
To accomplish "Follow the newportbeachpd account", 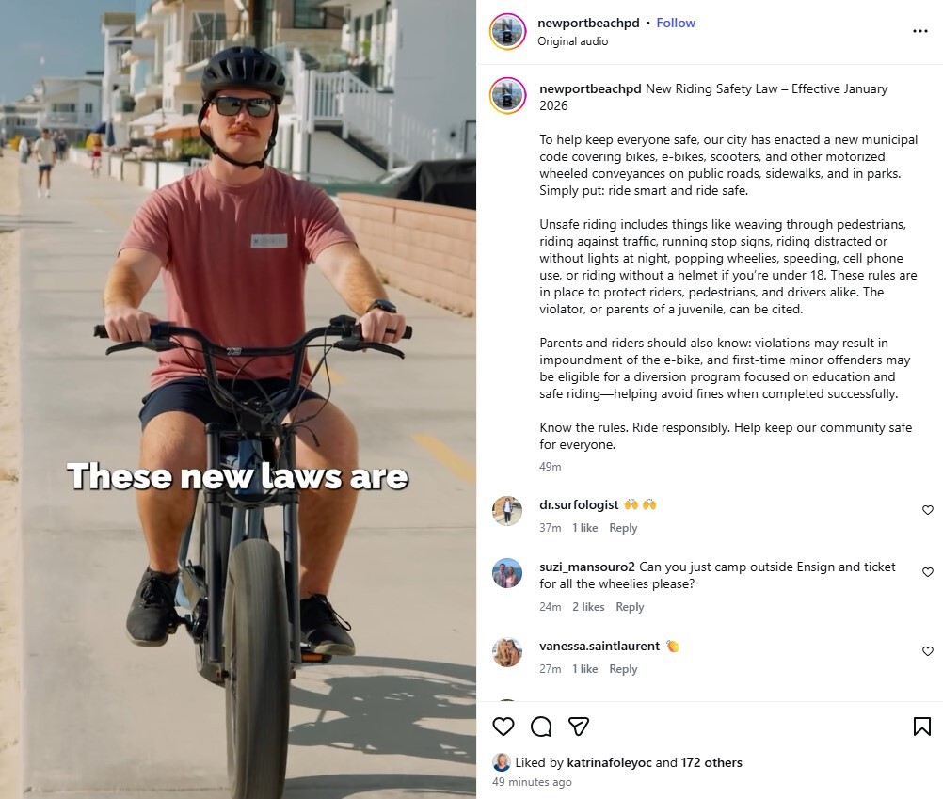I will pyautogui.click(x=676, y=23).
